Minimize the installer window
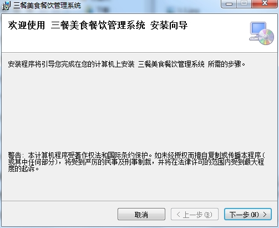 pos(229,4)
